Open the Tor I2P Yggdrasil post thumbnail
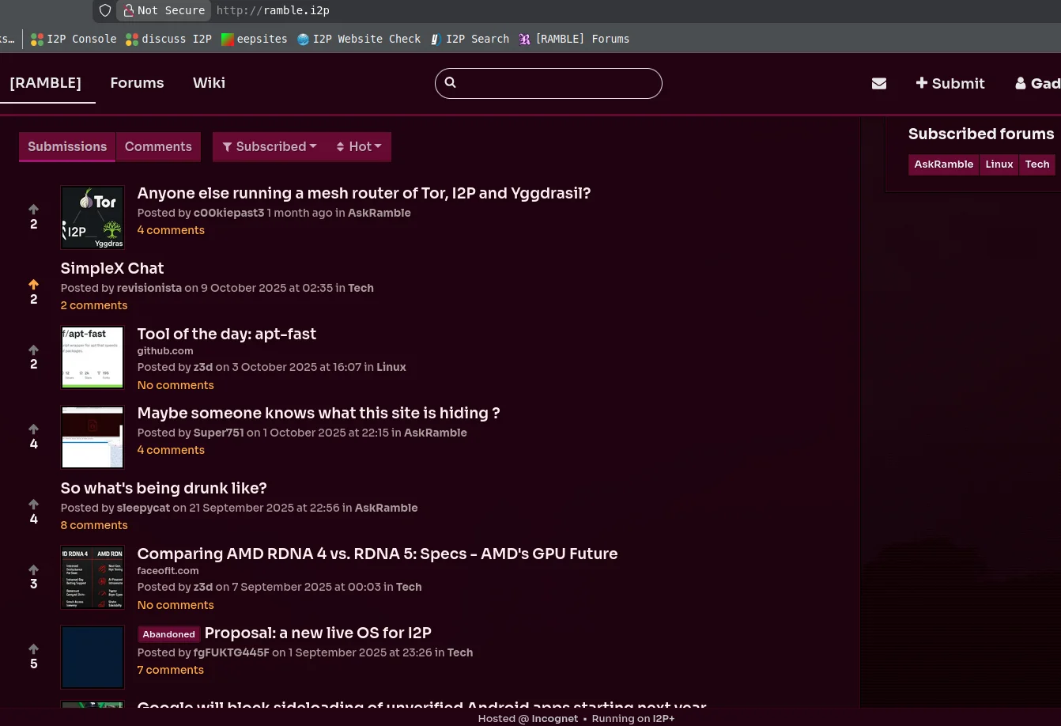This screenshot has height=726, width=1061. [93, 217]
